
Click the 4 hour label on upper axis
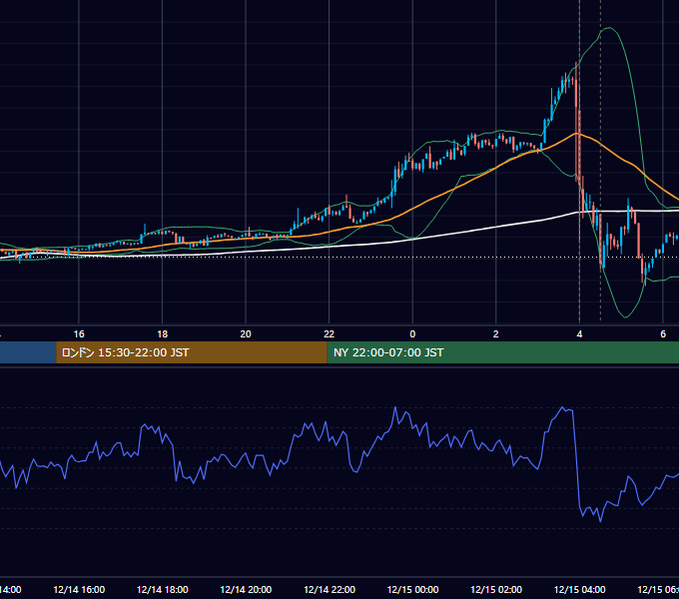(x=579, y=334)
